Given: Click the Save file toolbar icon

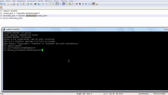Looking at the screenshot, I should pos(1,4).
